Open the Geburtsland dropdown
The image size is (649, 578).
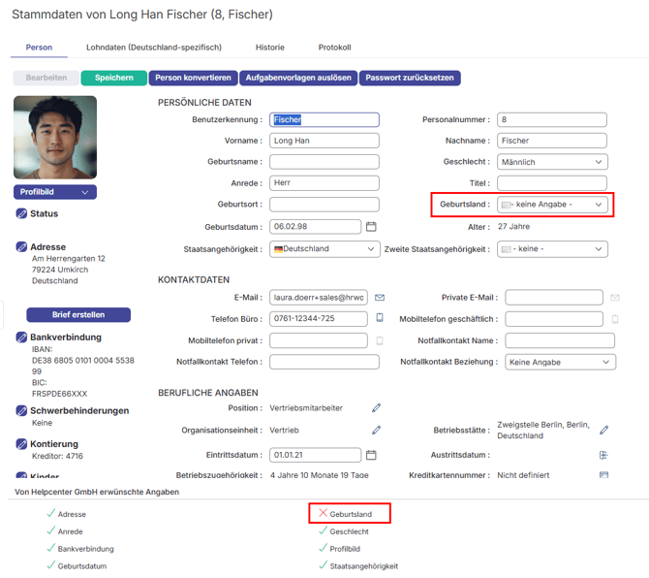click(552, 205)
